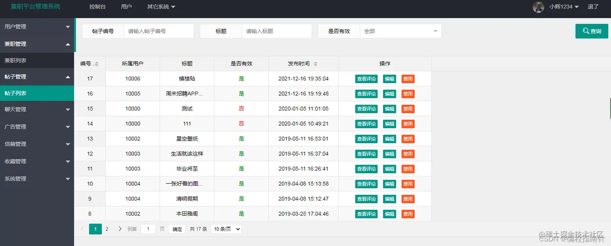Sort by 发布时间 column arrows
The image size is (611, 246).
click(316, 64)
